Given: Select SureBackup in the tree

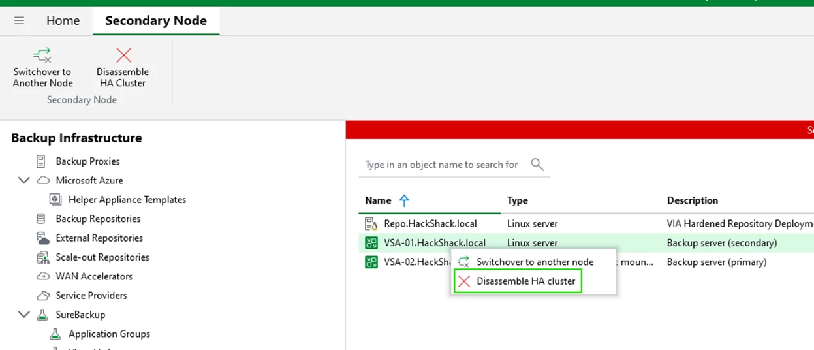Looking at the screenshot, I should [80, 315].
